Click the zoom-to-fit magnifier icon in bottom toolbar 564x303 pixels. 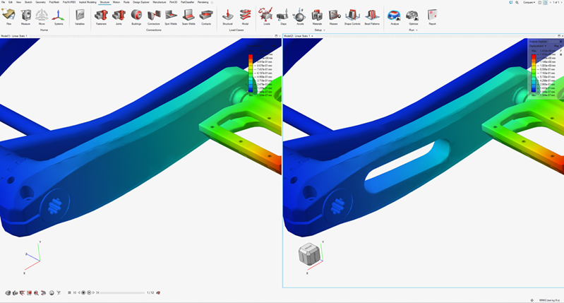click(36, 293)
